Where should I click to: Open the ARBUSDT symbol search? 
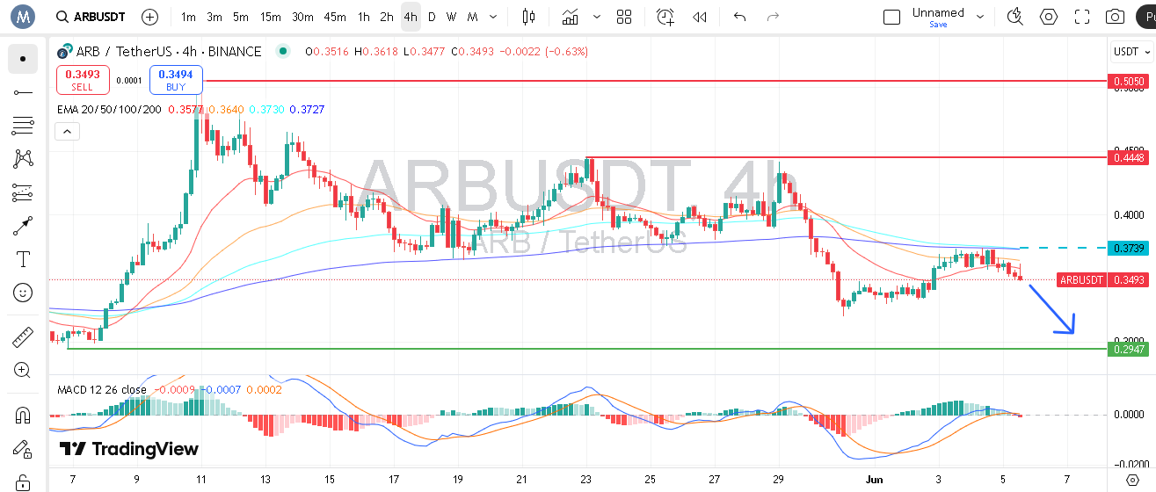coord(90,17)
